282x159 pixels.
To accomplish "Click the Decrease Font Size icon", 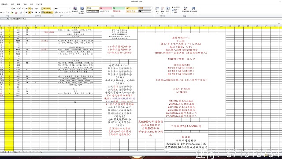I will click(22, 8).
